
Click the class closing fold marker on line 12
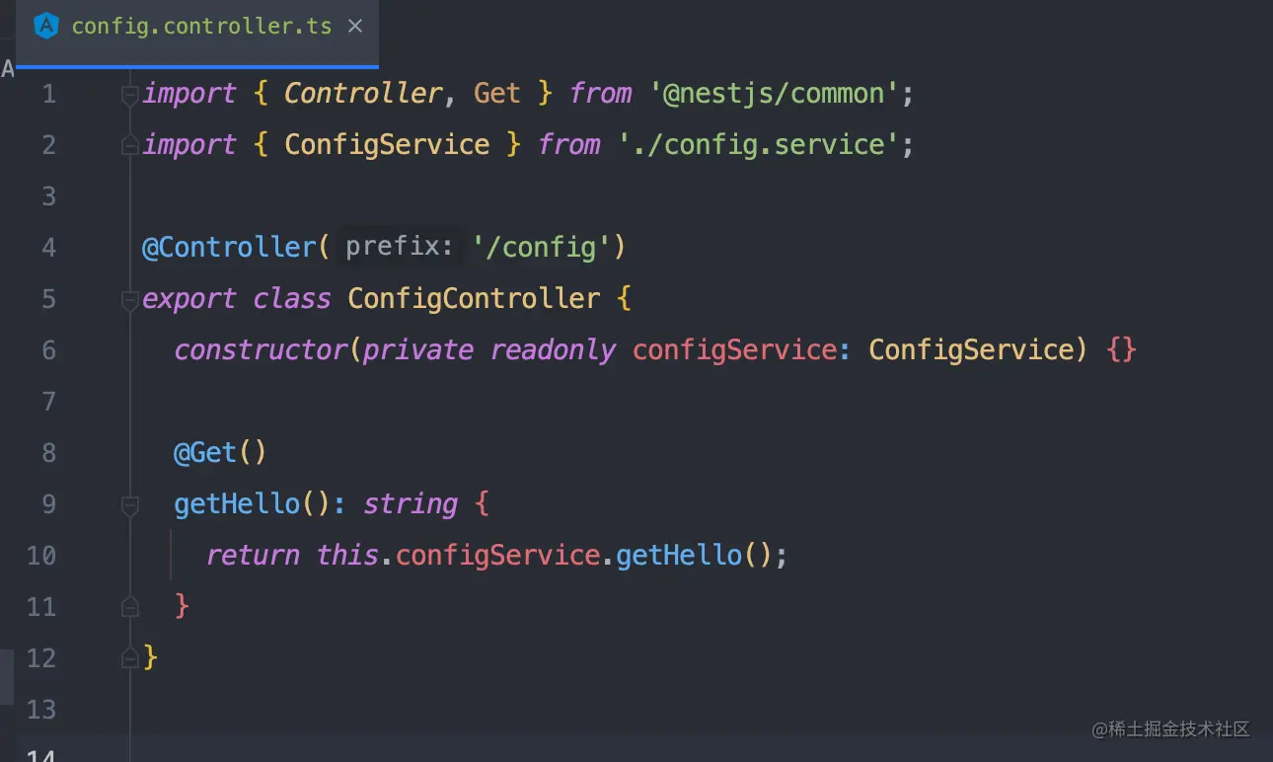(x=129, y=657)
